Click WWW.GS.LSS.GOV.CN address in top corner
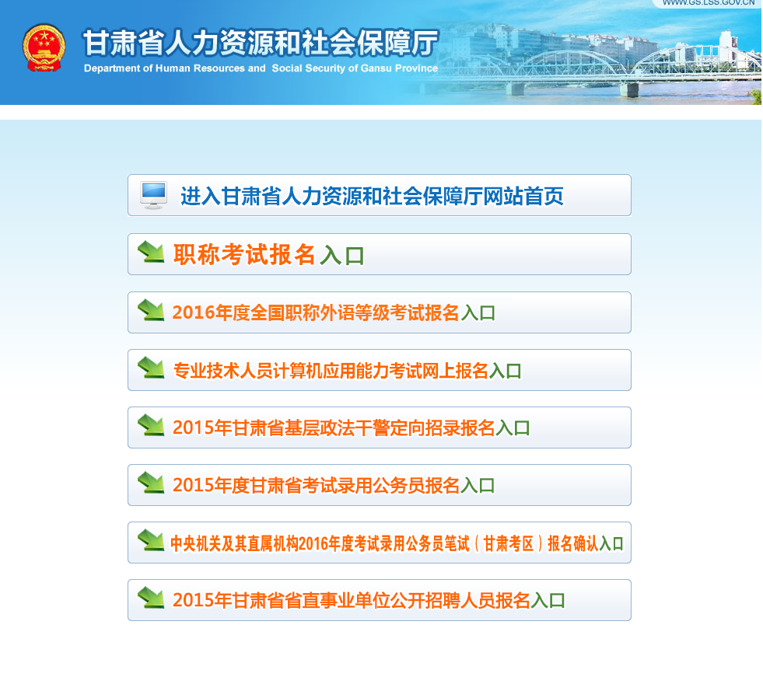Viewport: 763px width, 691px height. pyautogui.click(x=708, y=4)
